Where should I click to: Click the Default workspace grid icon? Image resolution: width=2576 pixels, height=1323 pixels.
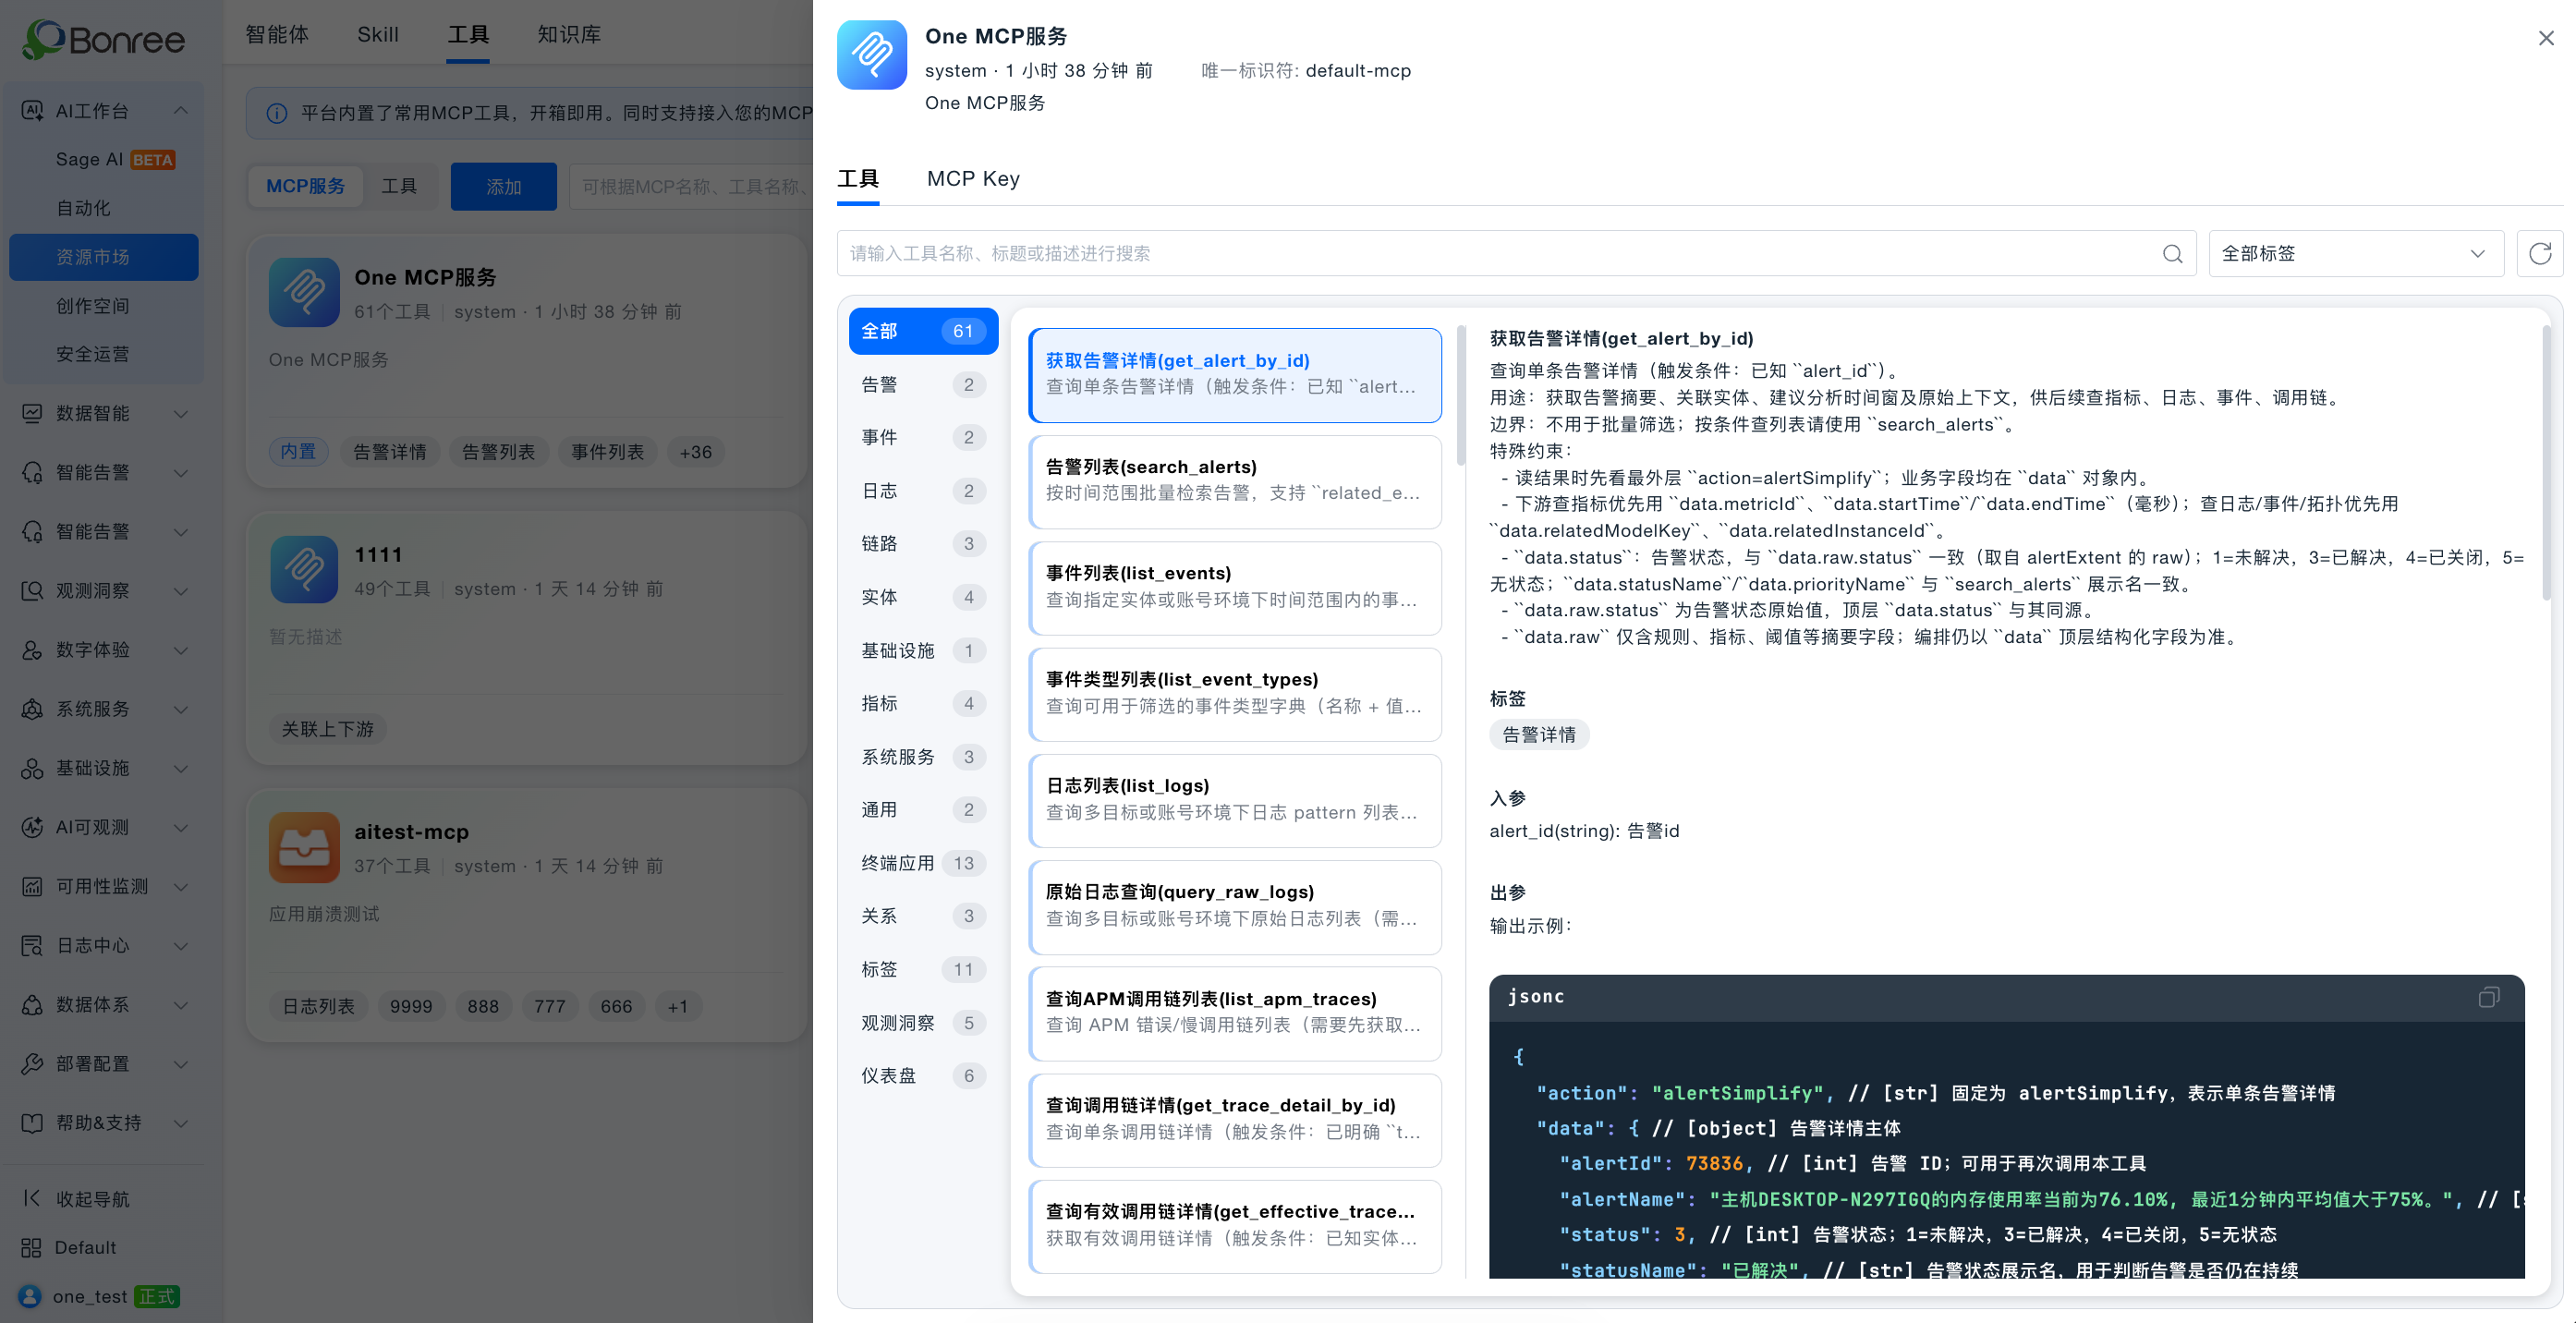pyautogui.click(x=32, y=1247)
